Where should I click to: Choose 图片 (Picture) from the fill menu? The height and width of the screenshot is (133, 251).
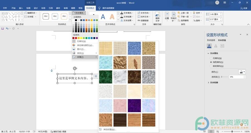tap(81, 49)
